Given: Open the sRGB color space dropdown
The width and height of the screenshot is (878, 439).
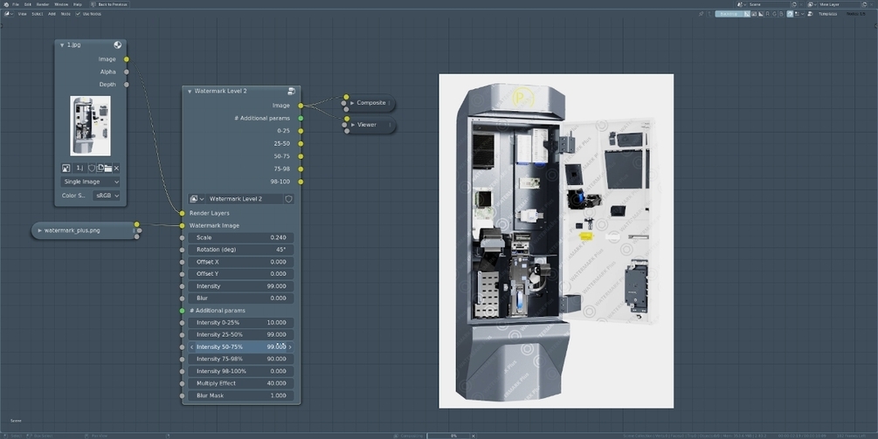Looking at the screenshot, I should coord(107,195).
